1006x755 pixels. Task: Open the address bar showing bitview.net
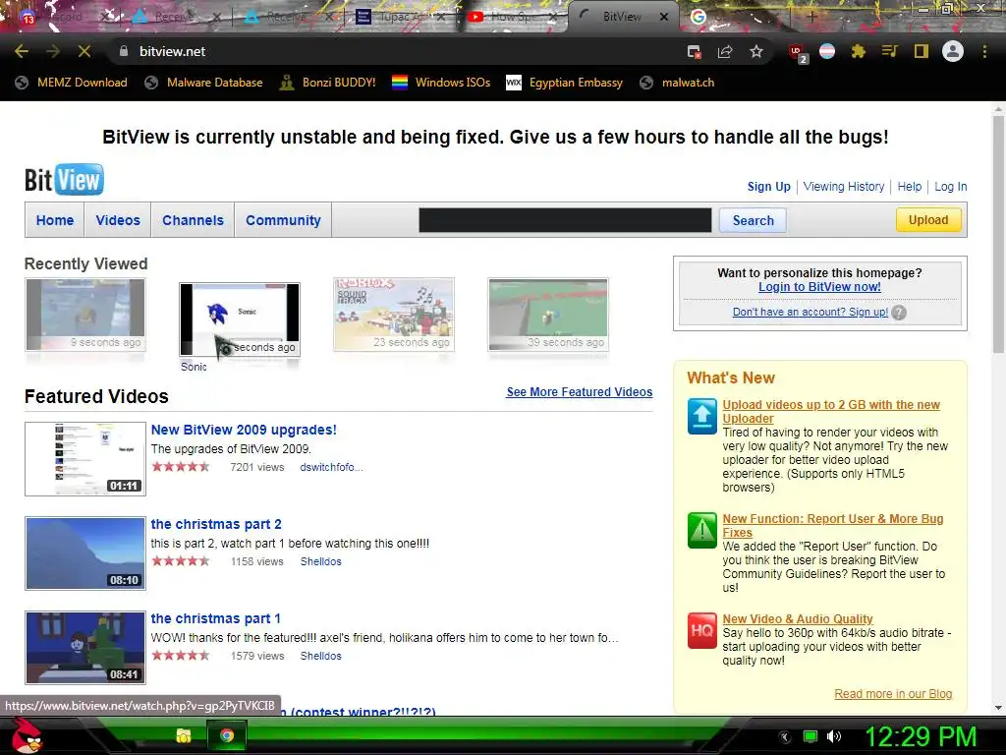pos(398,51)
